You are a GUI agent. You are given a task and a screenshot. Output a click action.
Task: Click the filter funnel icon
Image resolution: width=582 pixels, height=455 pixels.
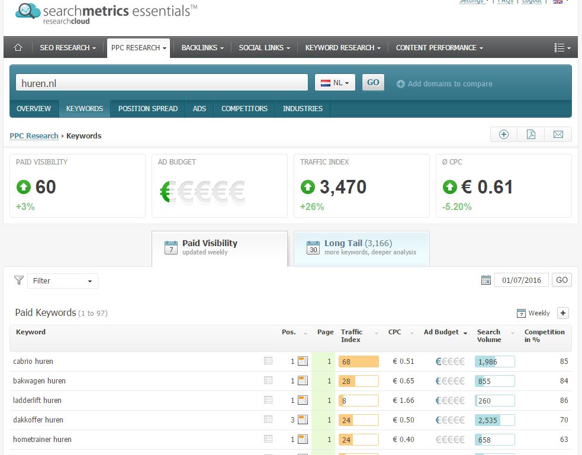19,280
